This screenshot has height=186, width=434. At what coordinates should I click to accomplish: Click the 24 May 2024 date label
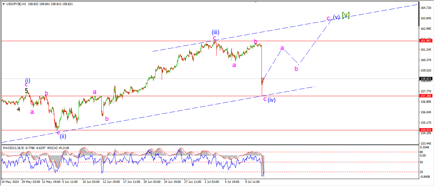click(x=10, y=182)
